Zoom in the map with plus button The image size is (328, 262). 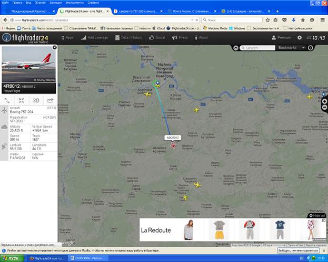click(324, 101)
